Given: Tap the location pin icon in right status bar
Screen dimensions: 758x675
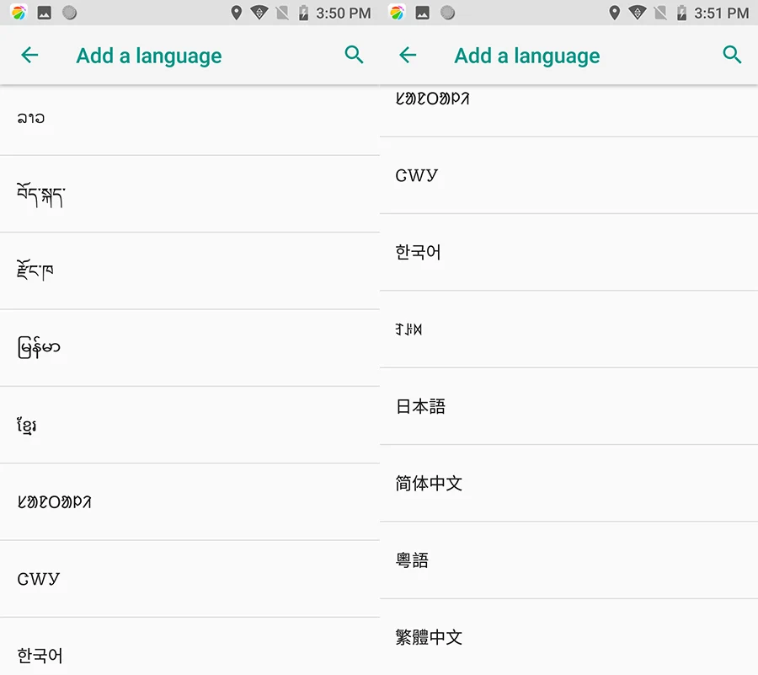Looking at the screenshot, I should pos(615,13).
